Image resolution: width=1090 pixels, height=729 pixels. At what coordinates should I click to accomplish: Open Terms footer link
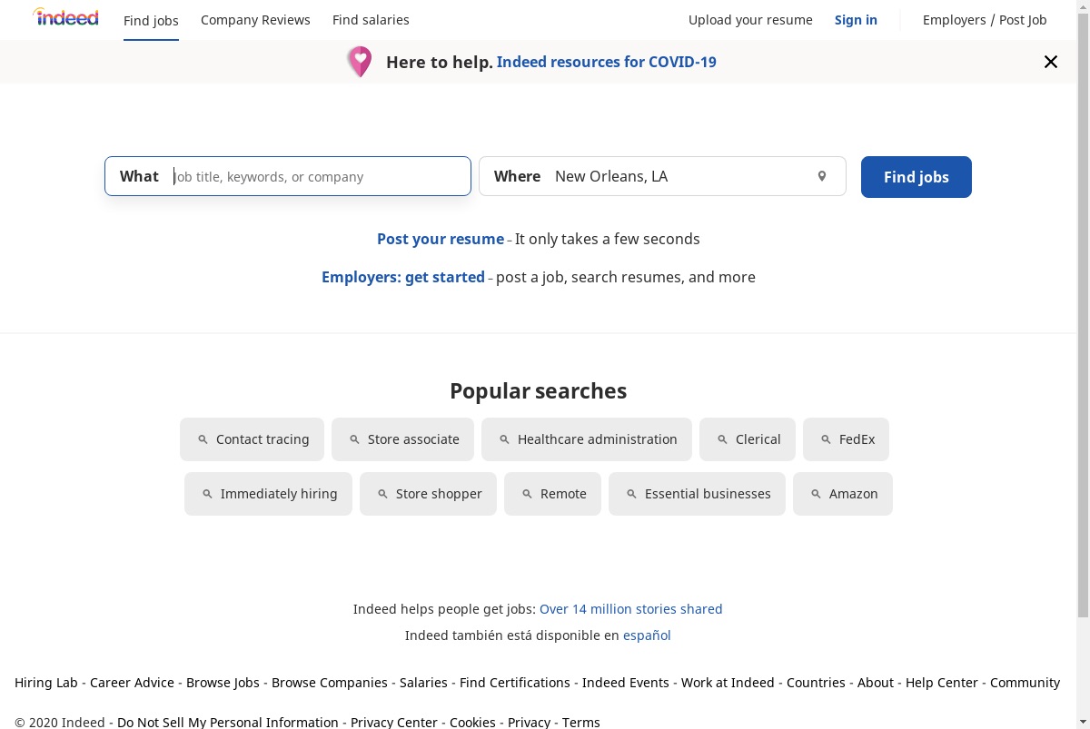581,723
